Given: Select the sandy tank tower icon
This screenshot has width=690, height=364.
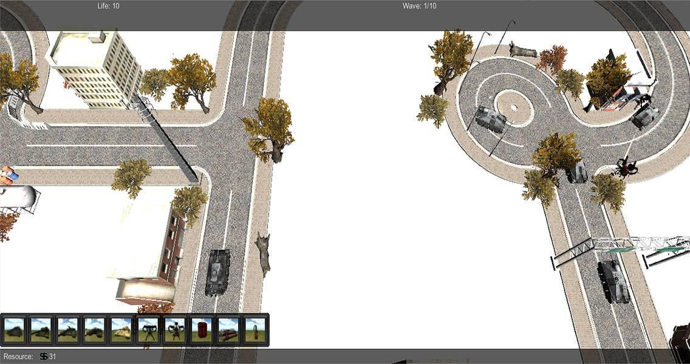Looking at the screenshot, I should click(121, 329).
